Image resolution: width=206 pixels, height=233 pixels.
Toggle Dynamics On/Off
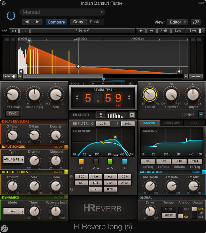pos(66,197)
